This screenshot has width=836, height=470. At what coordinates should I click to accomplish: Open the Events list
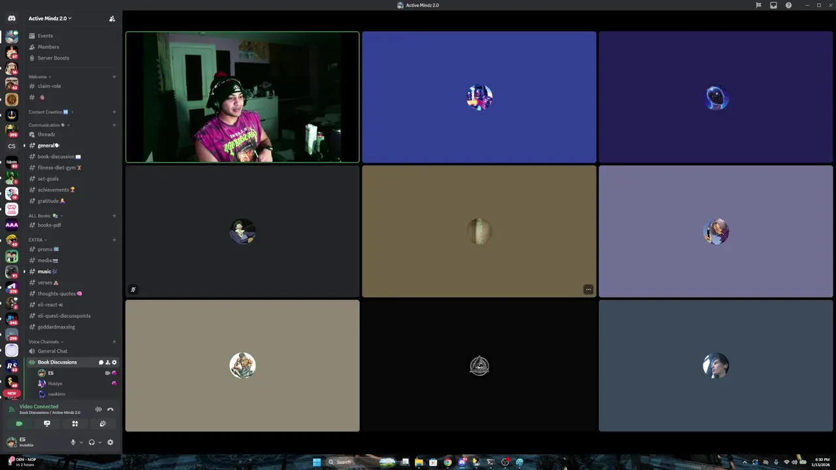[72, 36]
